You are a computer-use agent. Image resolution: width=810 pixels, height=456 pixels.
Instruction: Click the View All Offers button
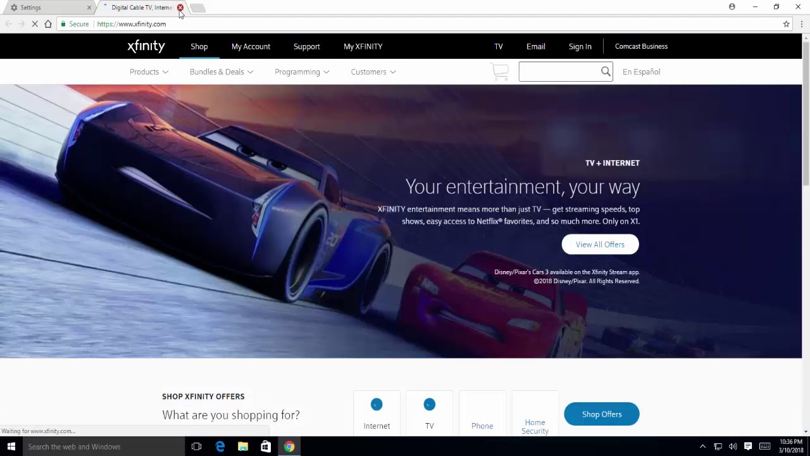[600, 244]
